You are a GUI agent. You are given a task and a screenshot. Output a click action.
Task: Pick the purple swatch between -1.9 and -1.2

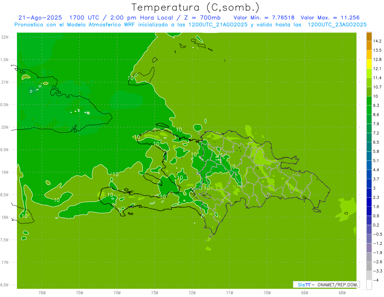tap(369, 248)
